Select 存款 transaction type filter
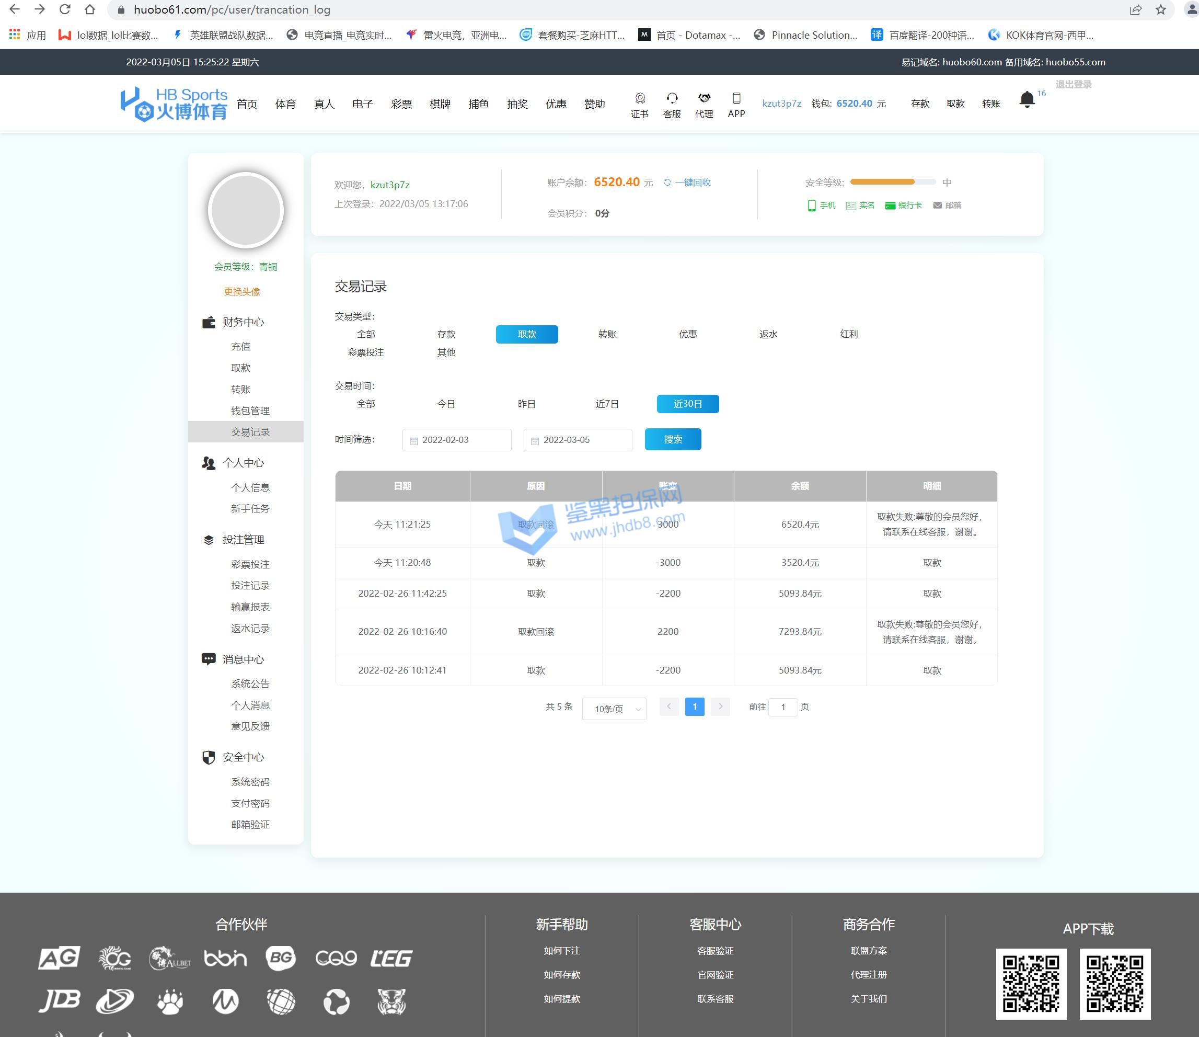This screenshot has width=1199, height=1037. pyautogui.click(x=446, y=334)
